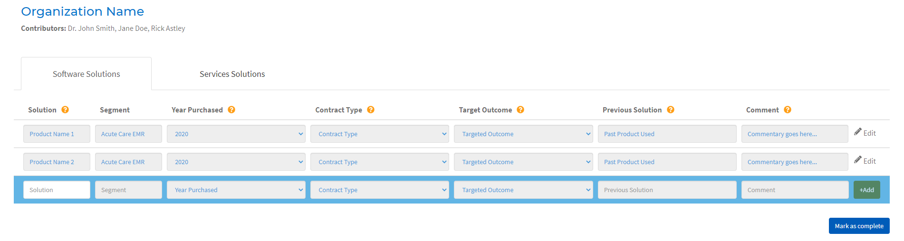Click the Mark as complete button
Viewport: 904px width, 241px height.
(x=859, y=226)
